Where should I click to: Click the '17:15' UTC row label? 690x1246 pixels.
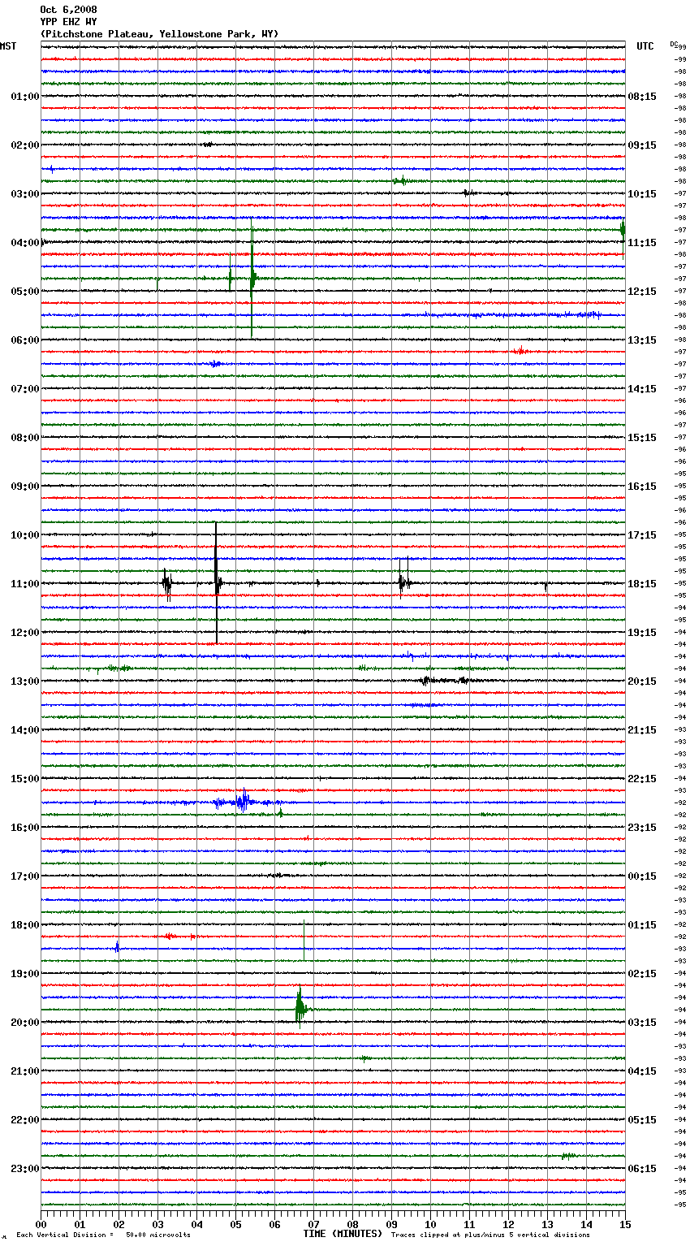pos(642,535)
